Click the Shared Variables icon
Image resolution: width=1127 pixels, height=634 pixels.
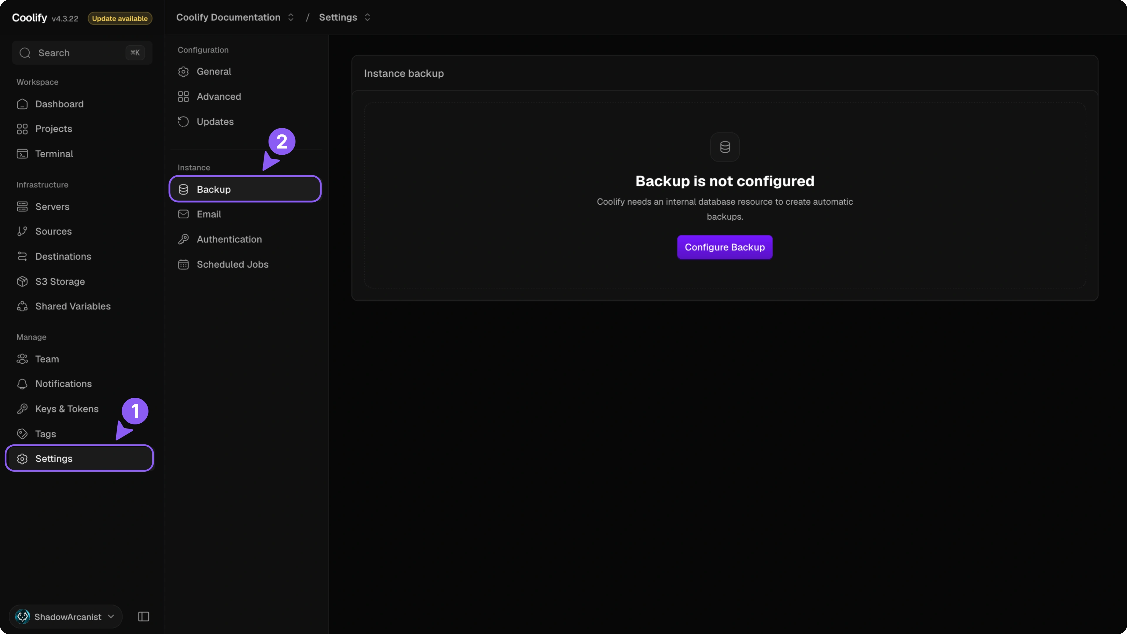pos(22,306)
